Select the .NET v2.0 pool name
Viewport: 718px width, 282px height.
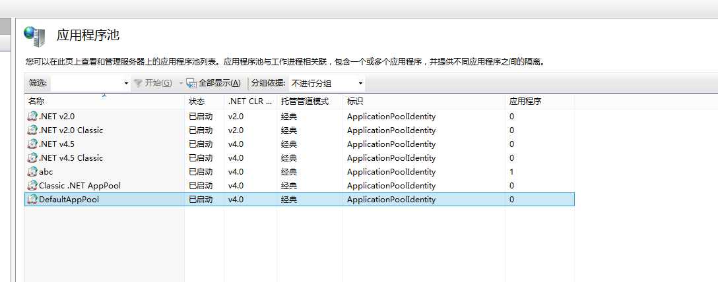pyautogui.click(x=57, y=117)
